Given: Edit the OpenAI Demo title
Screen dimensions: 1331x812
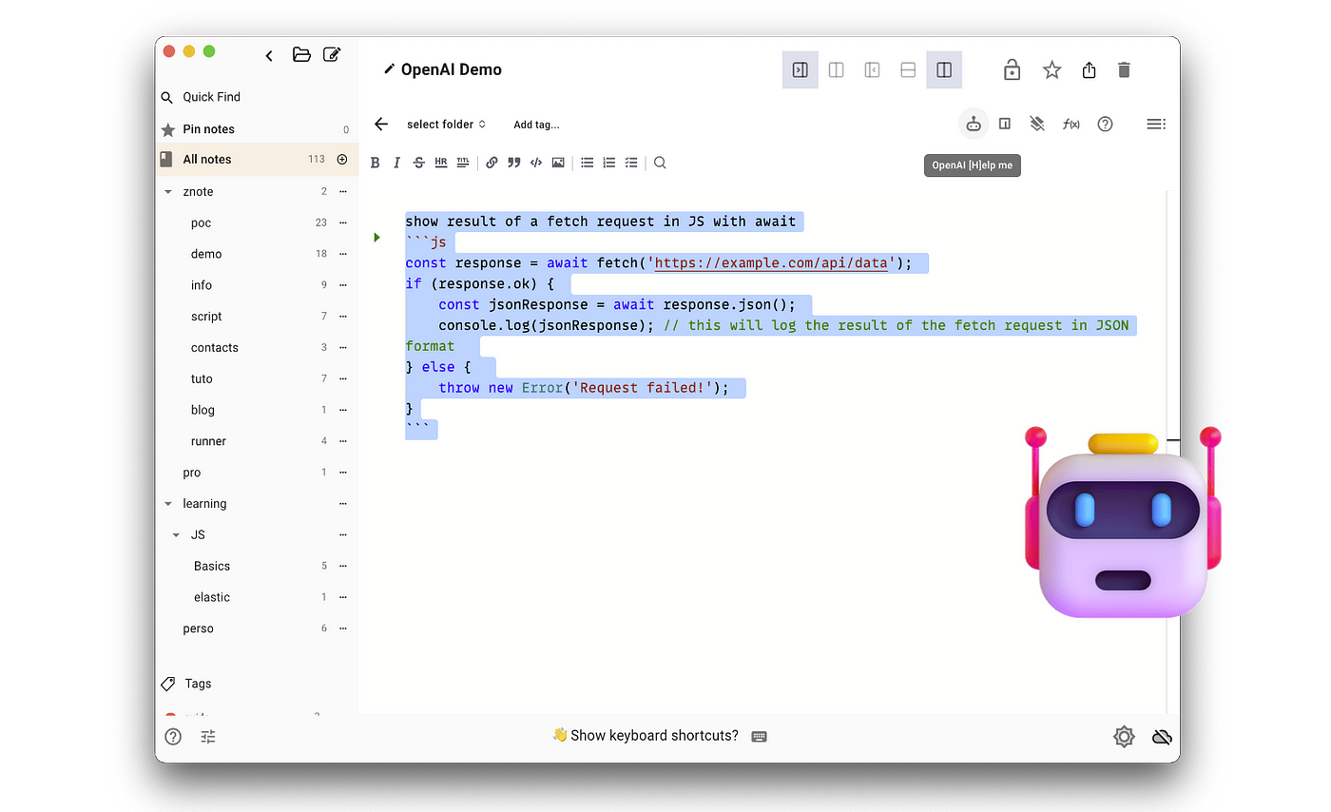Looking at the screenshot, I should [442, 69].
